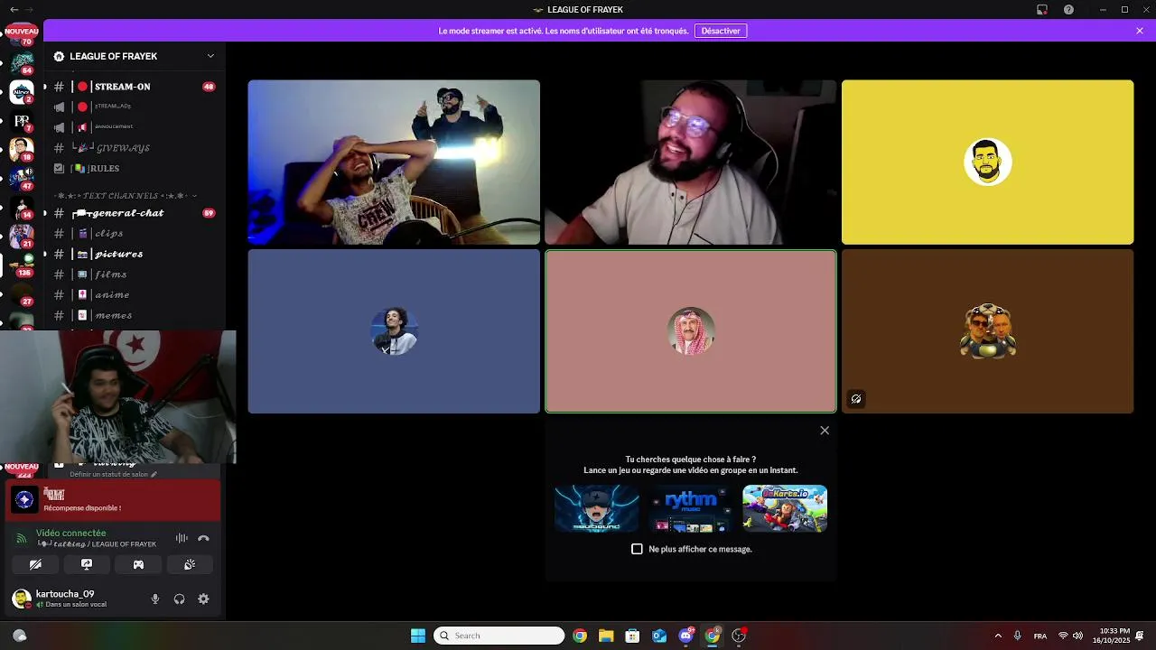Open File Explorer from taskbar
The width and height of the screenshot is (1156, 650).
[606, 636]
